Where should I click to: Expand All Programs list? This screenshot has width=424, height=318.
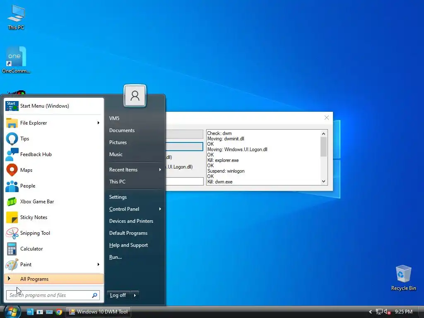[54, 279]
